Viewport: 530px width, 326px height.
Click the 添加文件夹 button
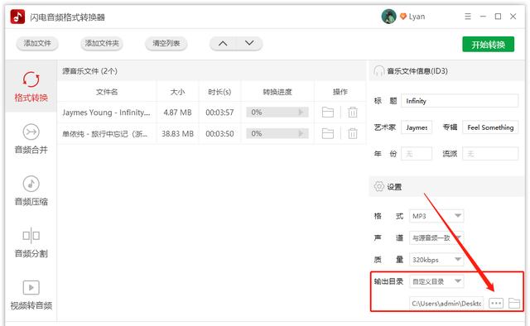point(102,43)
